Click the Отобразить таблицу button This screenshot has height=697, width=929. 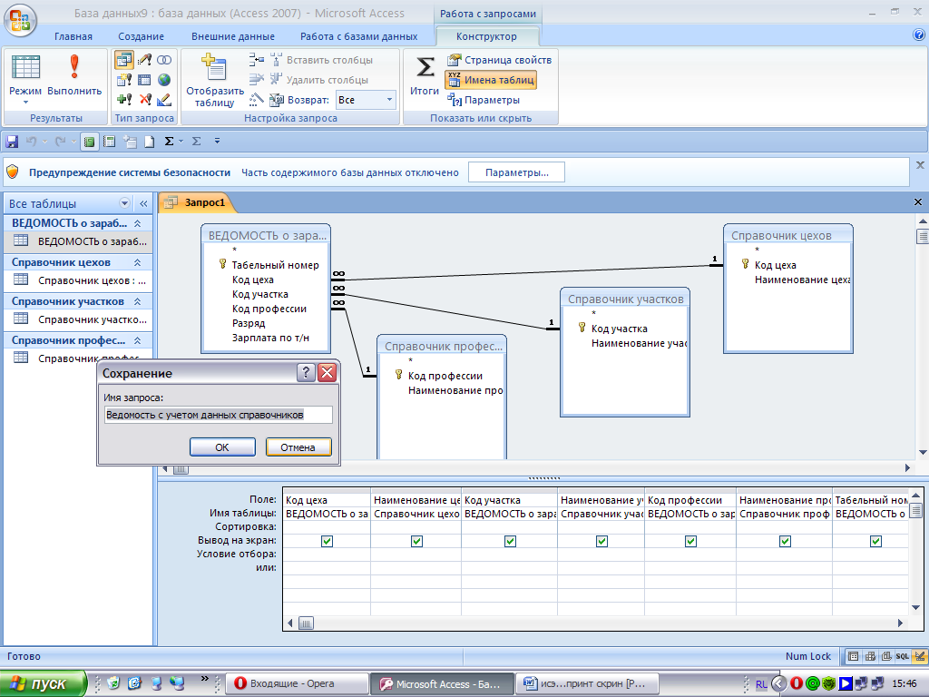215,81
